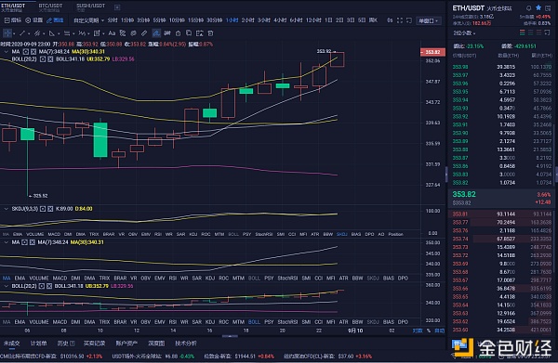This screenshot has height=363, width=558.
Task: Collapse the main chart MA indicator legend
Action: click(x=7, y=51)
